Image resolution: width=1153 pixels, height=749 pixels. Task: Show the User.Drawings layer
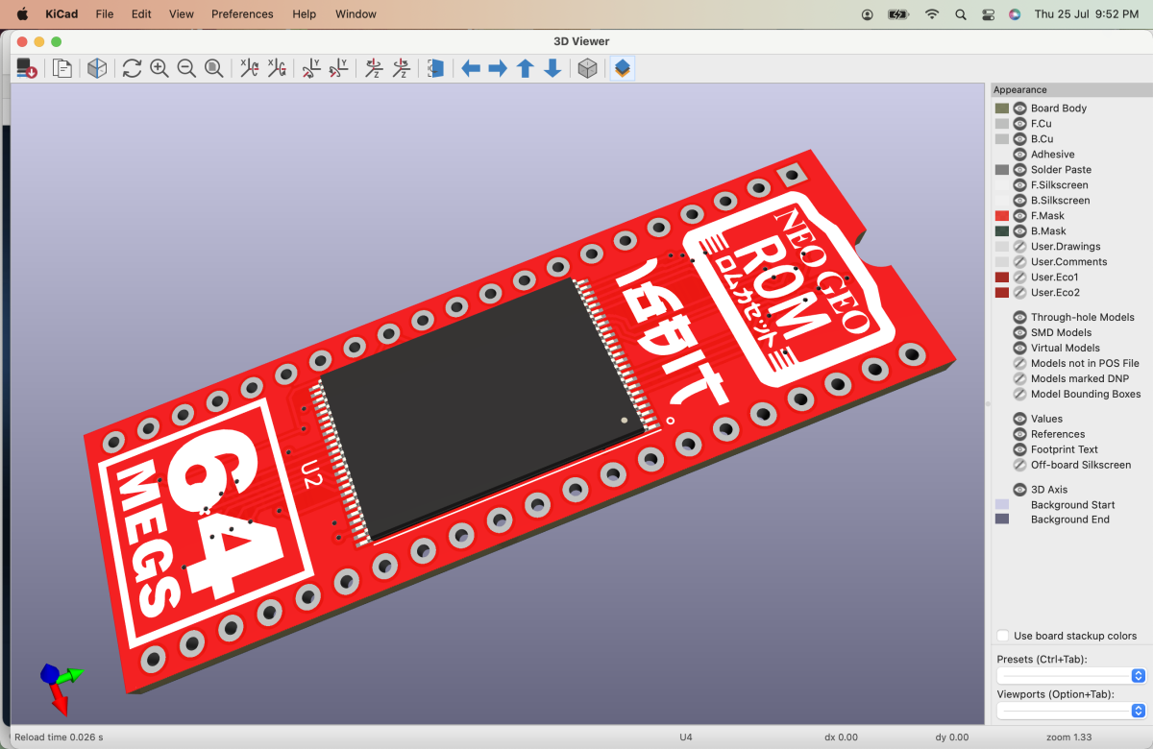tap(1020, 247)
